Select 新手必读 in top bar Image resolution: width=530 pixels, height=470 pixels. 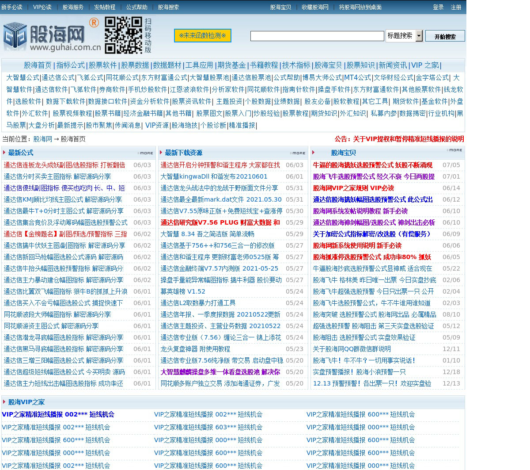11,7
